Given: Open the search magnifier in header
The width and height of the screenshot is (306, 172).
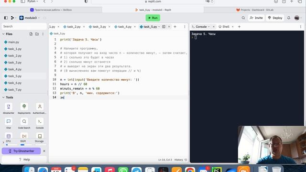Looking at the screenshot, I should 243,18.
